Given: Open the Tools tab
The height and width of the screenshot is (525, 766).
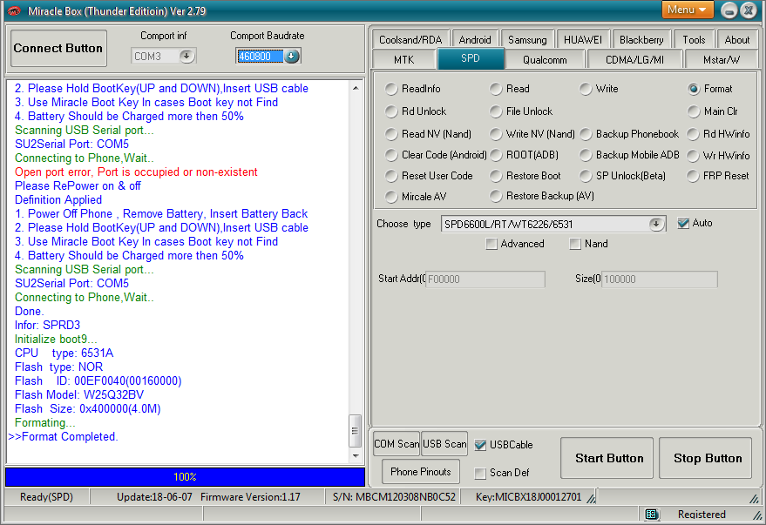Looking at the screenshot, I should (x=694, y=39).
